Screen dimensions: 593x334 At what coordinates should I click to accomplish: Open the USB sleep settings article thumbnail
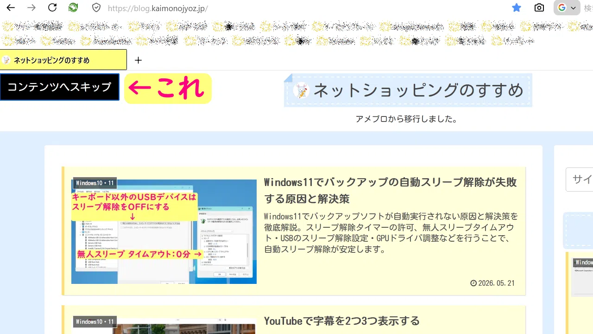pos(164,231)
